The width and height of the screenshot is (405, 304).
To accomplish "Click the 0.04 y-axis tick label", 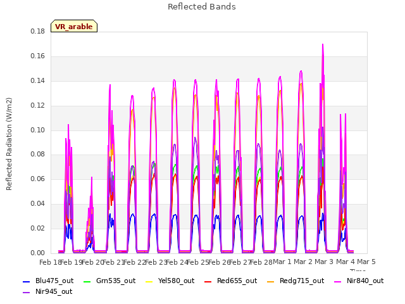I will click(38, 204).
